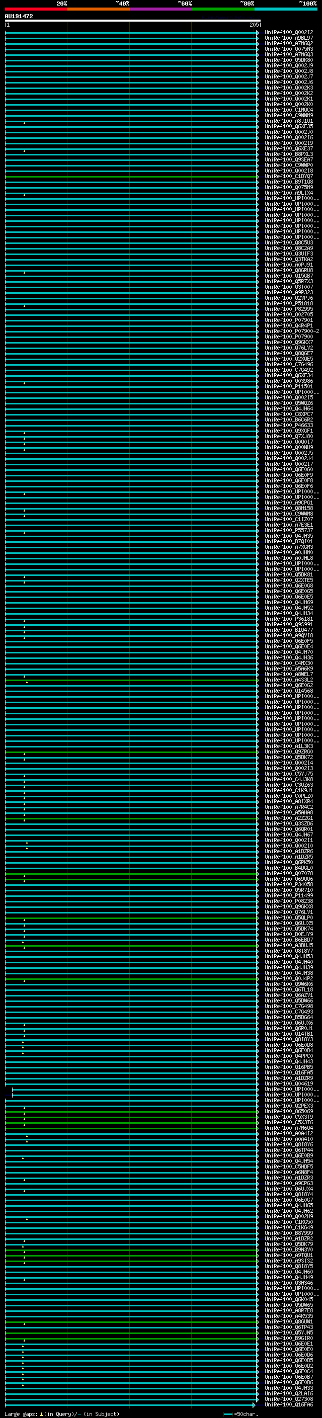Select the UniRef100_B8PXL3 label
322x1418 pixels.
[289, 154]
